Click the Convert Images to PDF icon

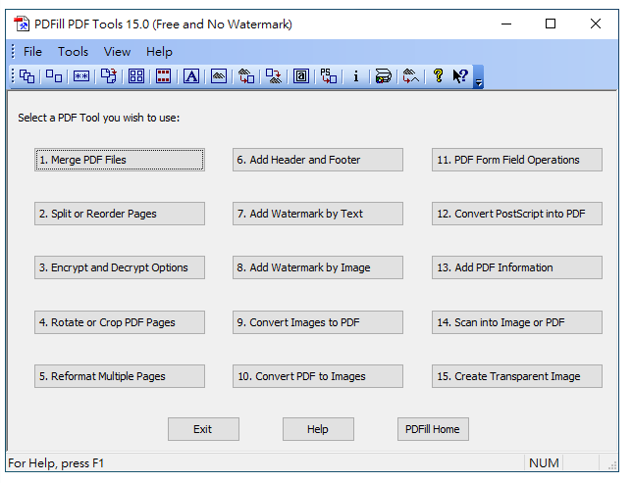pos(246,76)
